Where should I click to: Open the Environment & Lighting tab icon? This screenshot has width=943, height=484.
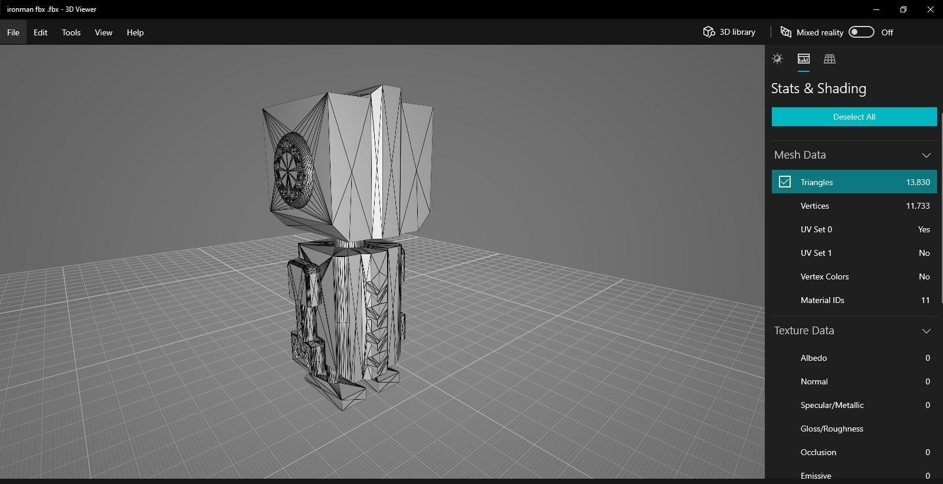click(777, 58)
